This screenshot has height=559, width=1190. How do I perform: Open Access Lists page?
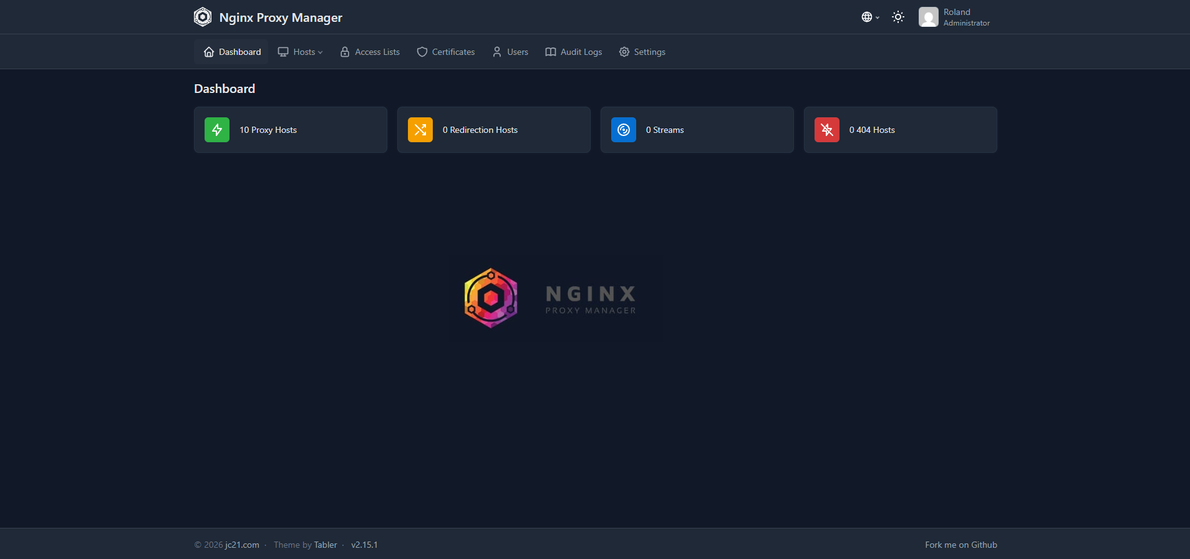(370, 52)
